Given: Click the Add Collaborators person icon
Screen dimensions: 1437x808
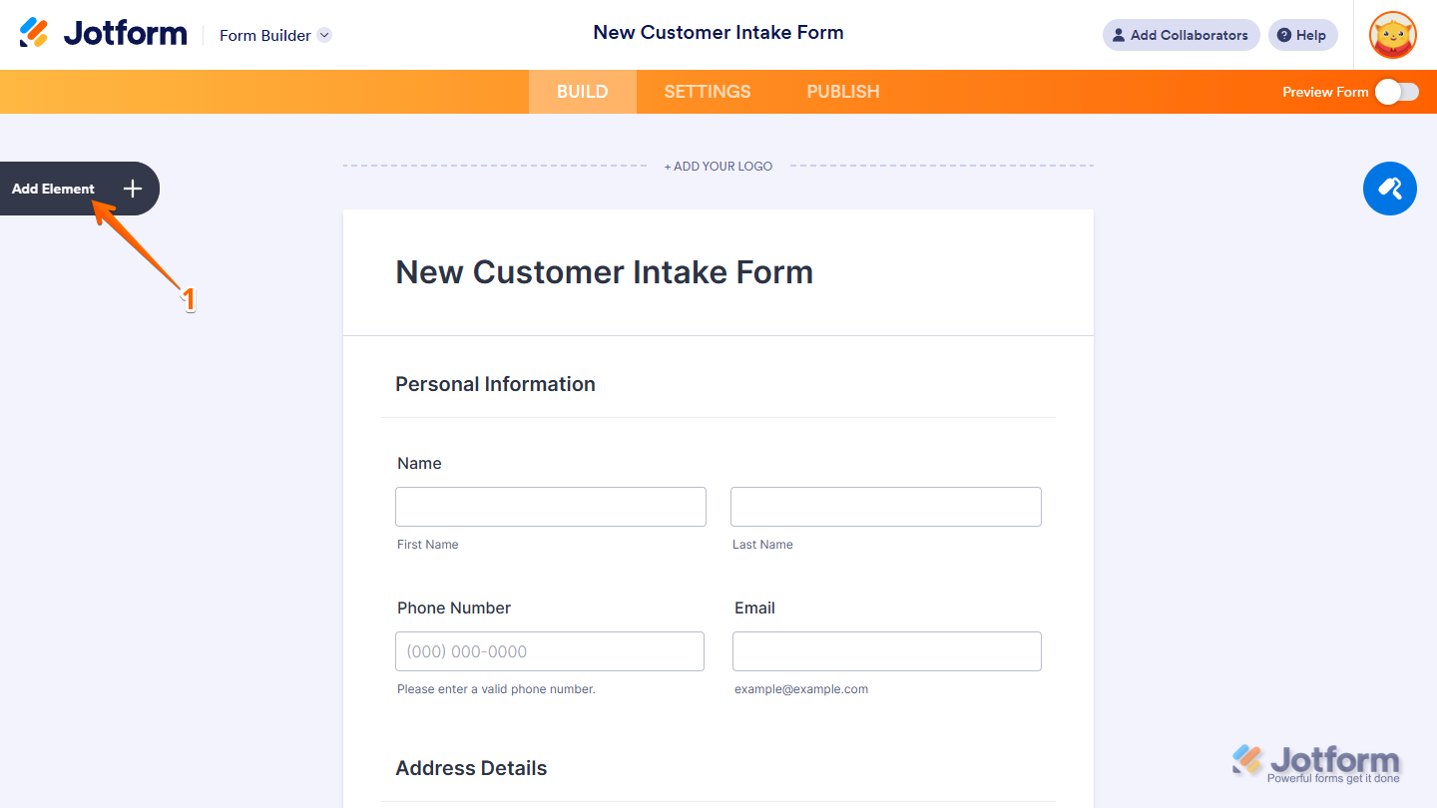Looking at the screenshot, I should 1117,35.
